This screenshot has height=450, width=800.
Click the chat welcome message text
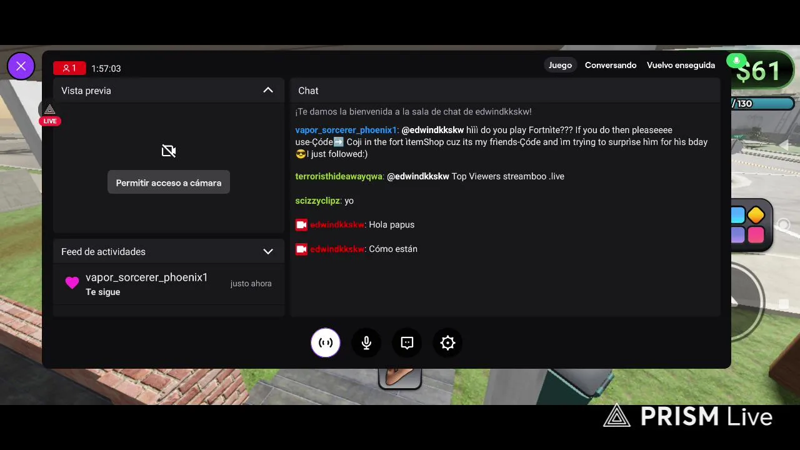click(413, 111)
